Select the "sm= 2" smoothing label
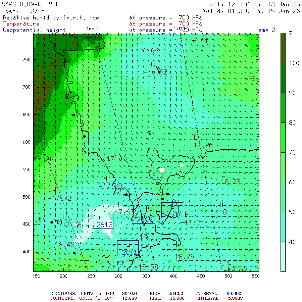 (267, 30)
